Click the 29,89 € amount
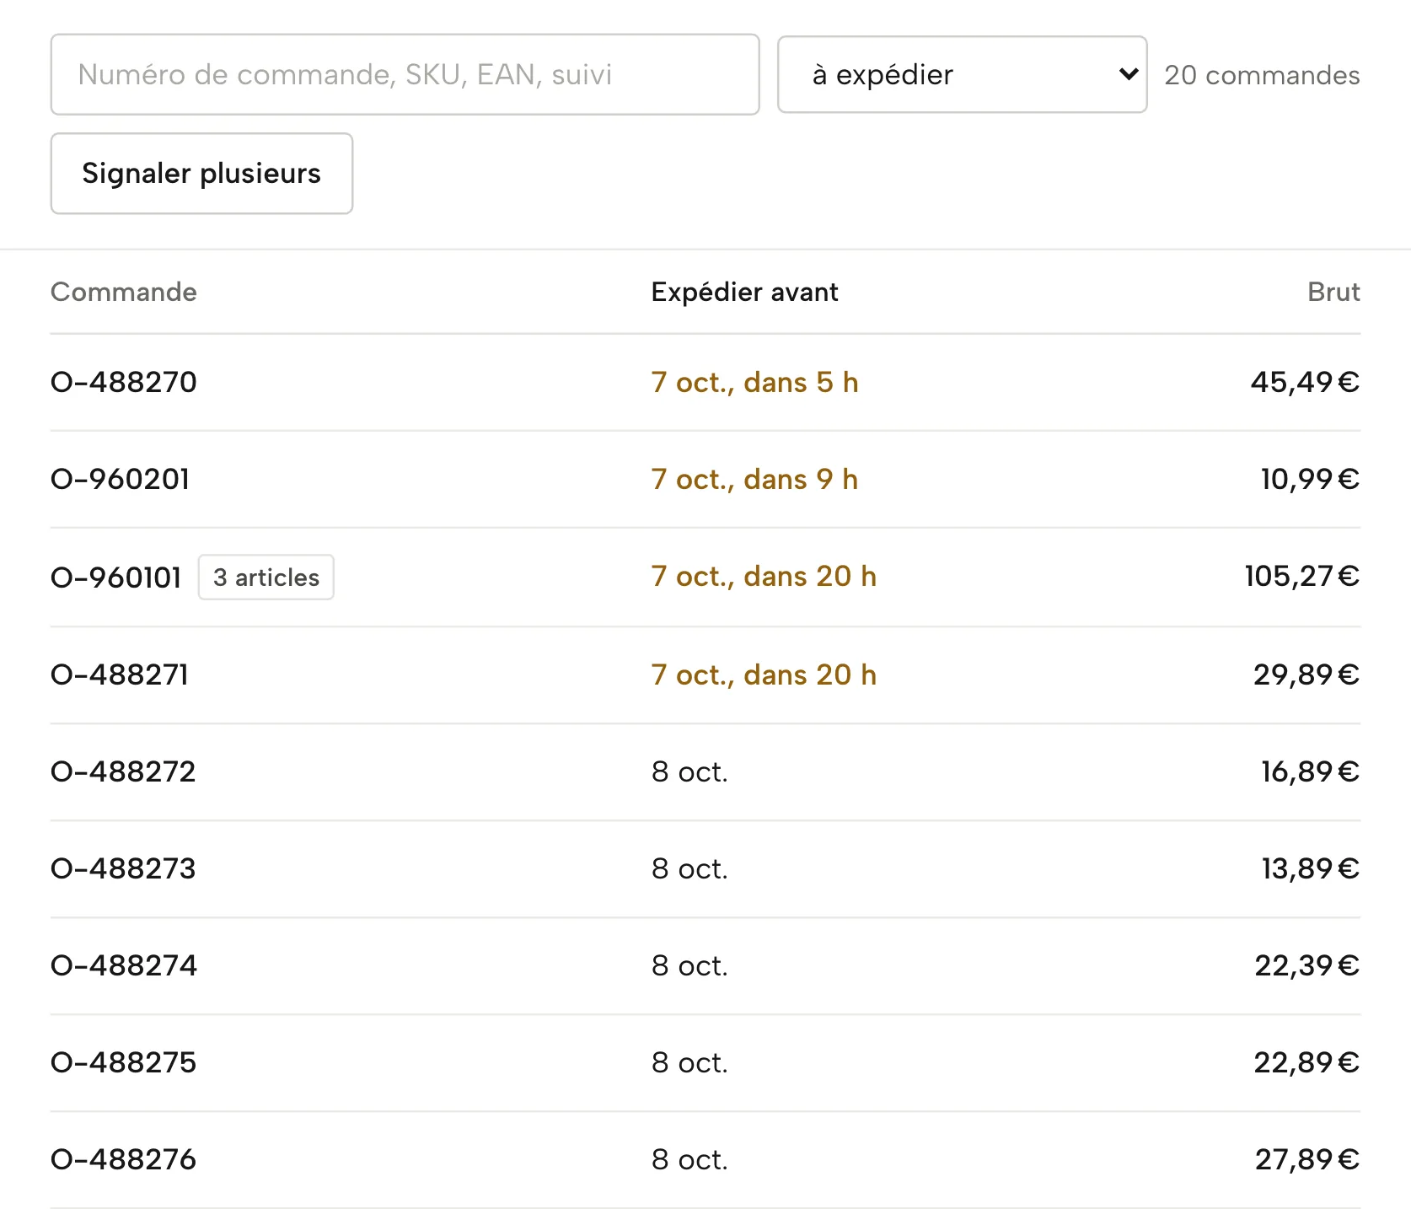The image size is (1411, 1209). click(1306, 674)
